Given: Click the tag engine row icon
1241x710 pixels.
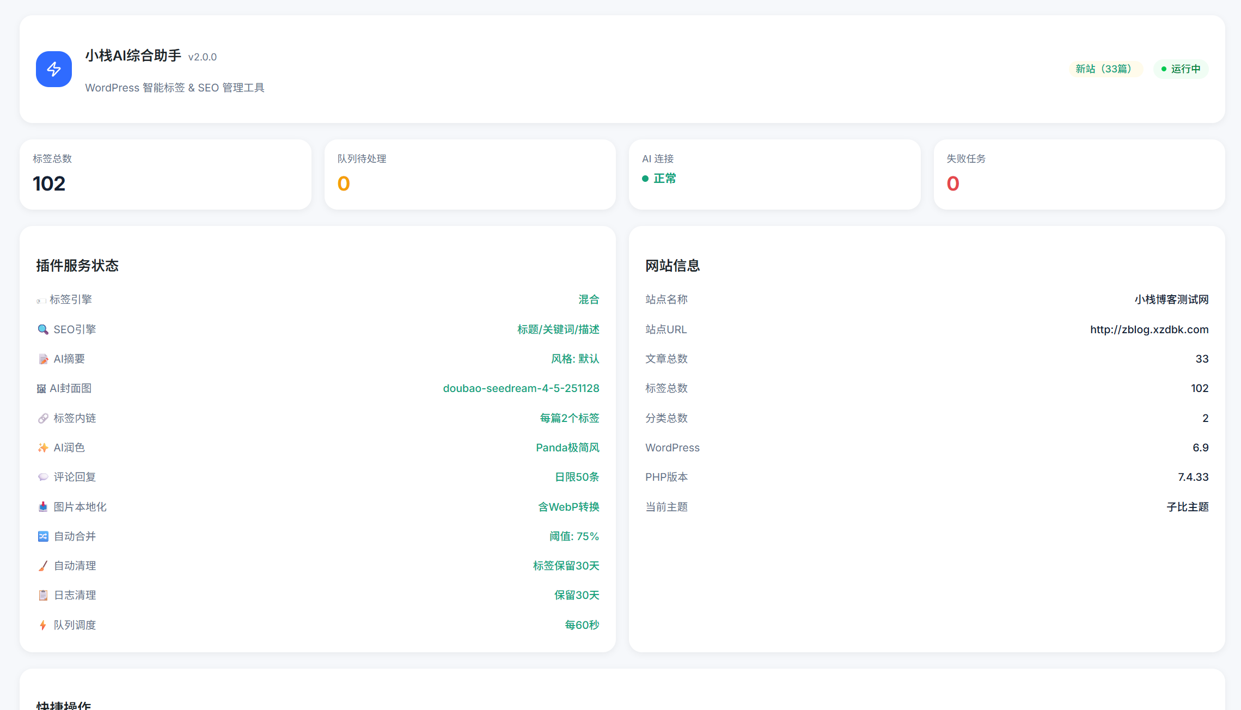Looking at the screenshot, I should pyautogui.click(x=41, y=301).
